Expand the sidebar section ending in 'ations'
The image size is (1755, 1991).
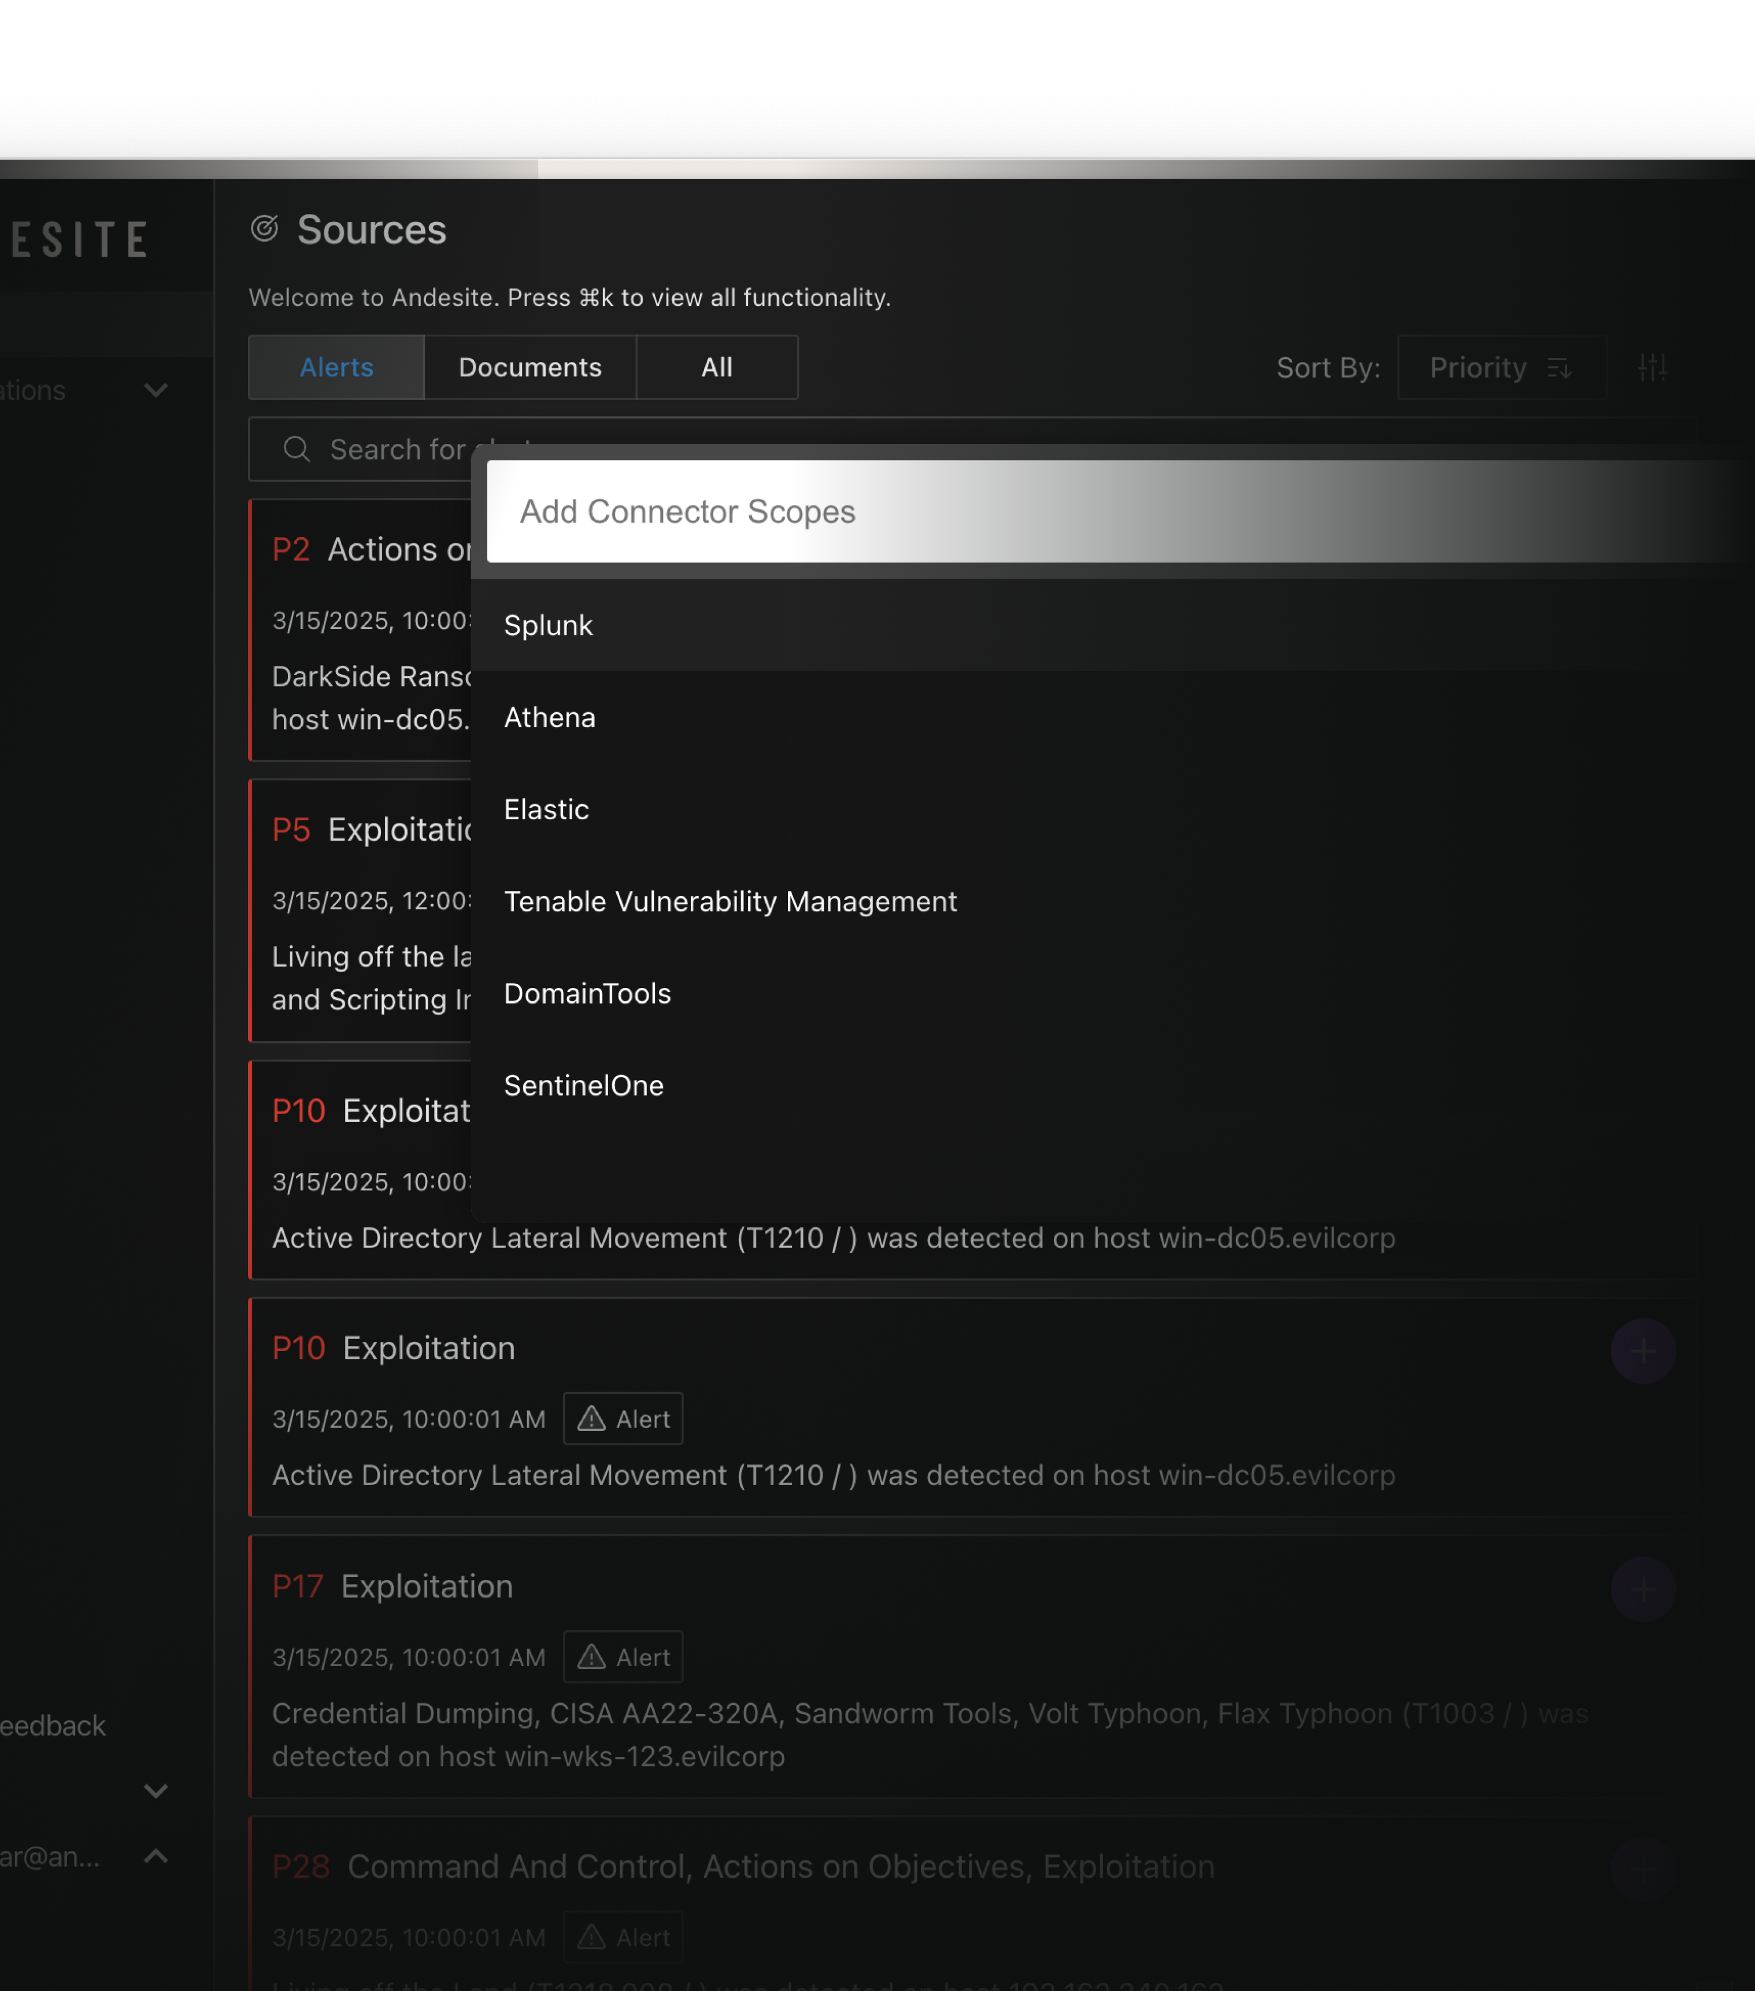click(x=155, y=391)
